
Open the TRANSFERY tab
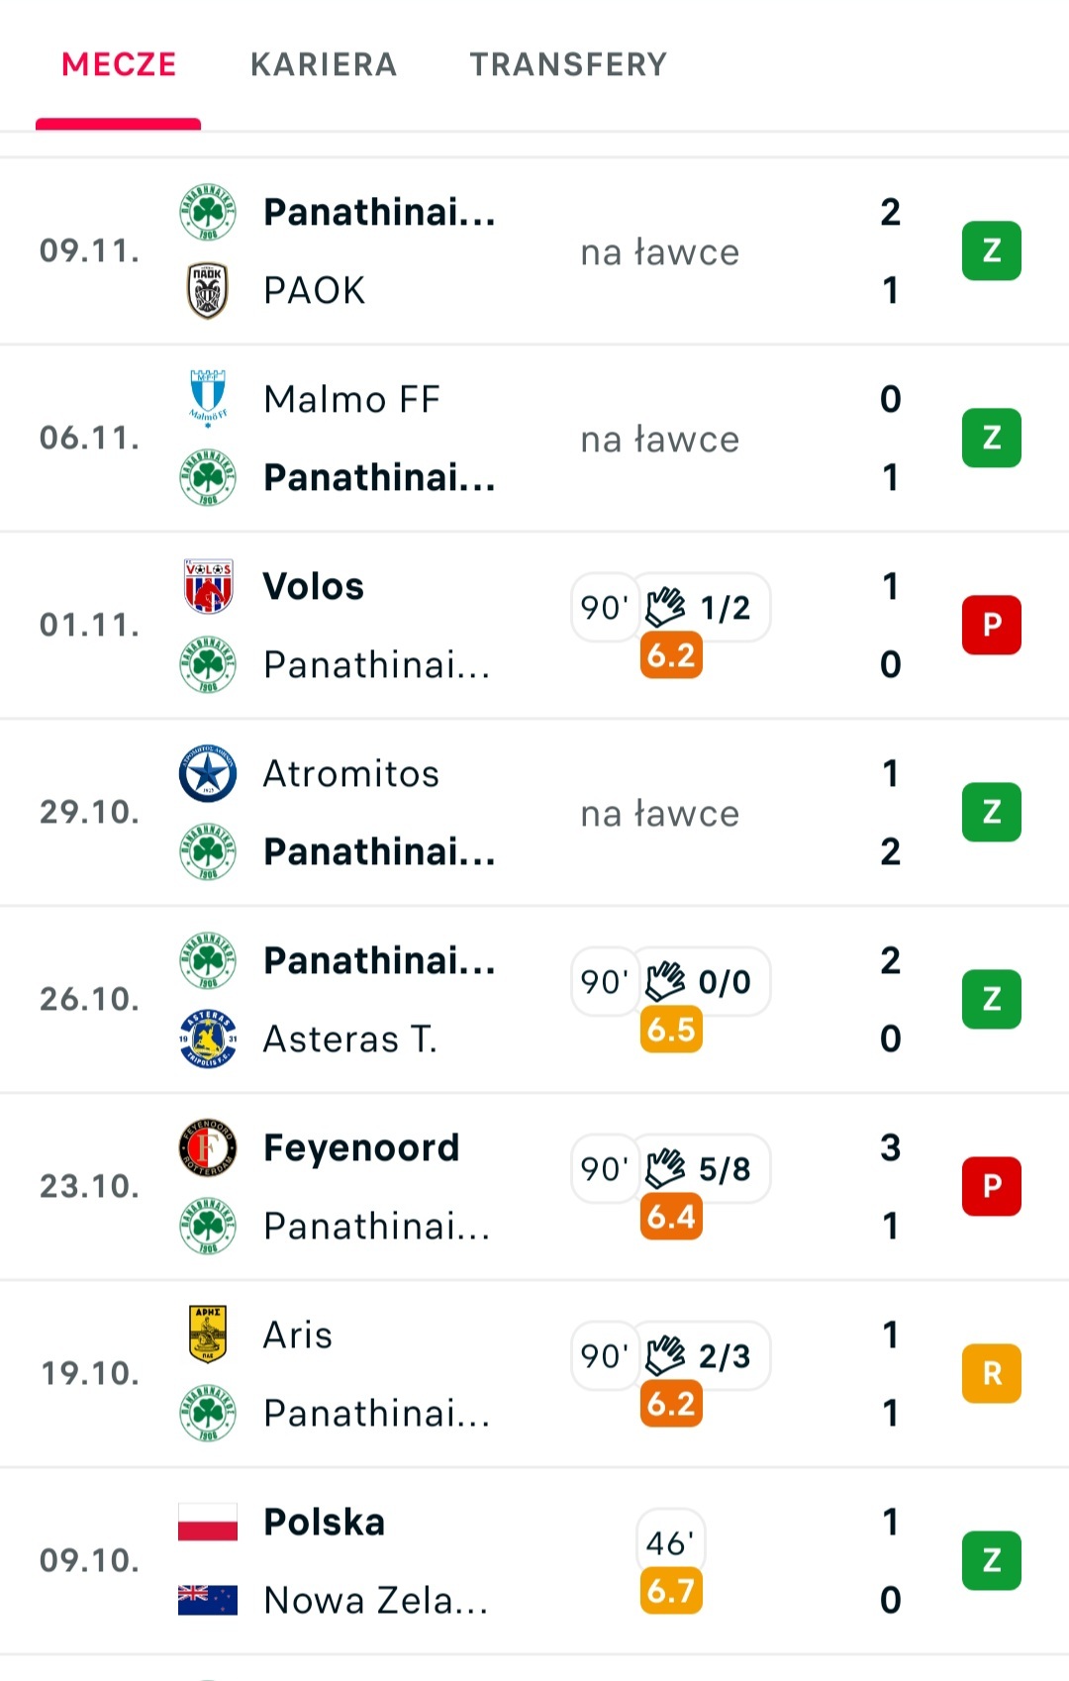click(568, 65)
